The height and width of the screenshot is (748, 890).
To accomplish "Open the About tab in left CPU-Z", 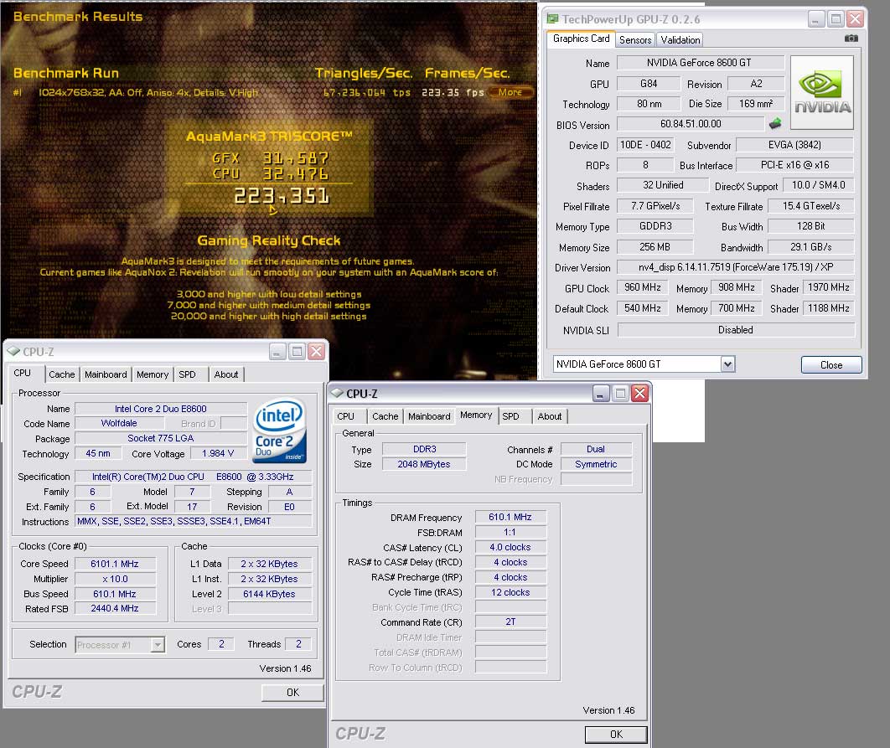I will point(226,374).
